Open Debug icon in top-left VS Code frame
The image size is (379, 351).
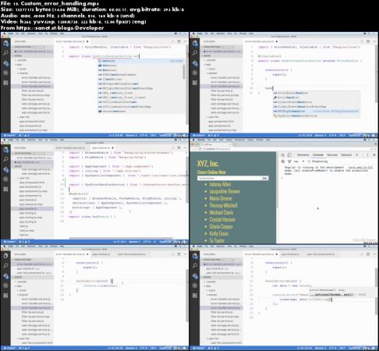pyautogui.click(x=5, y=73)
